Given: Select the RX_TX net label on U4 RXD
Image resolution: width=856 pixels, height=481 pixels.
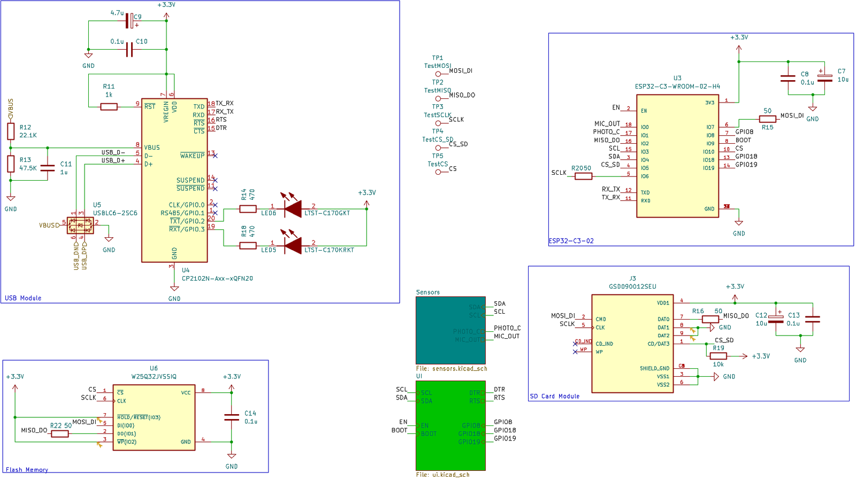Looking at the screenshot, I should tap(225, 112).
